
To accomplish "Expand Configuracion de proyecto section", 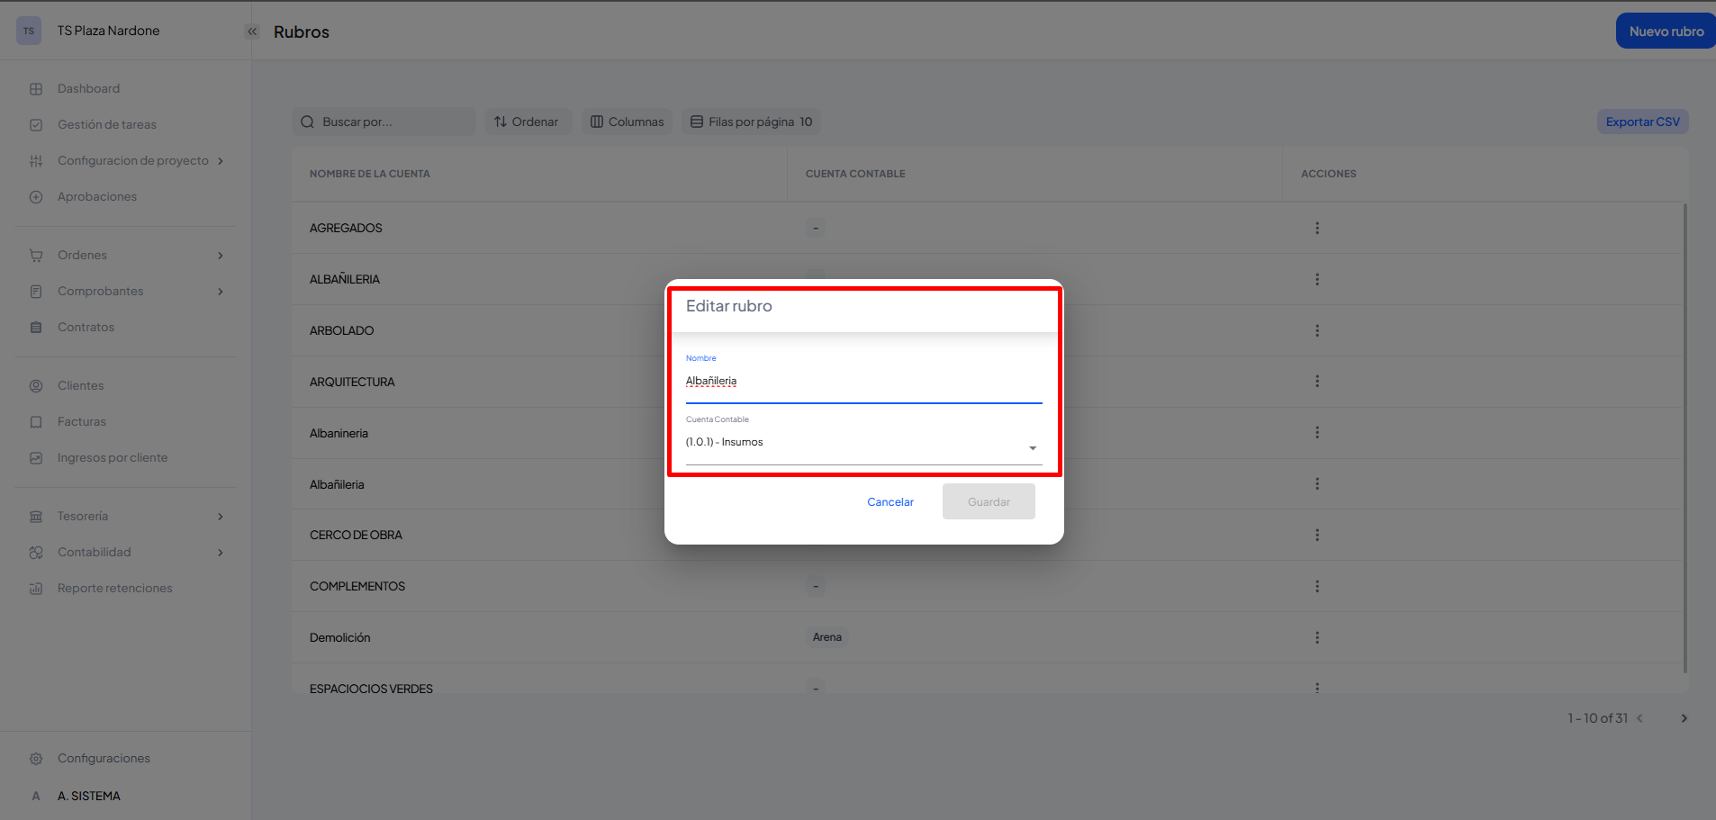I will click(220, 161).
